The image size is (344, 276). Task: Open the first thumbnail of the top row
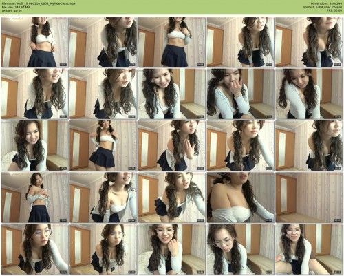pos(34,42)
